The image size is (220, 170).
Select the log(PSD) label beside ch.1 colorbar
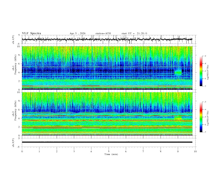(x=208, y=72)
